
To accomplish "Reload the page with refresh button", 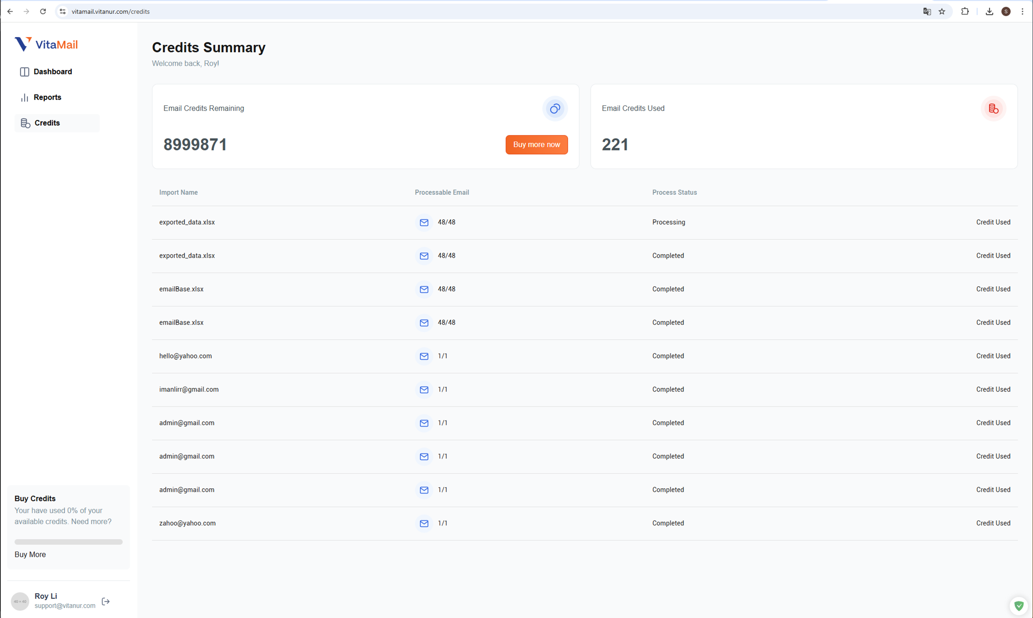I will (x=43, y=12).
